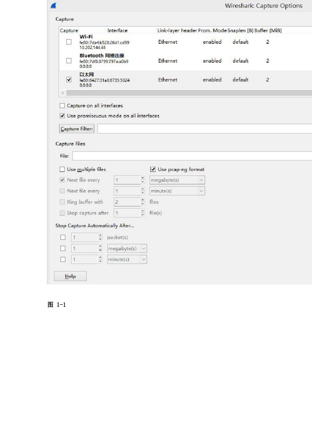Enable stop after megabyte(s) checkbox
Image resolution: width=312 pixels, height=441 pixels.
pyautogui.click(x=63, y=248)
